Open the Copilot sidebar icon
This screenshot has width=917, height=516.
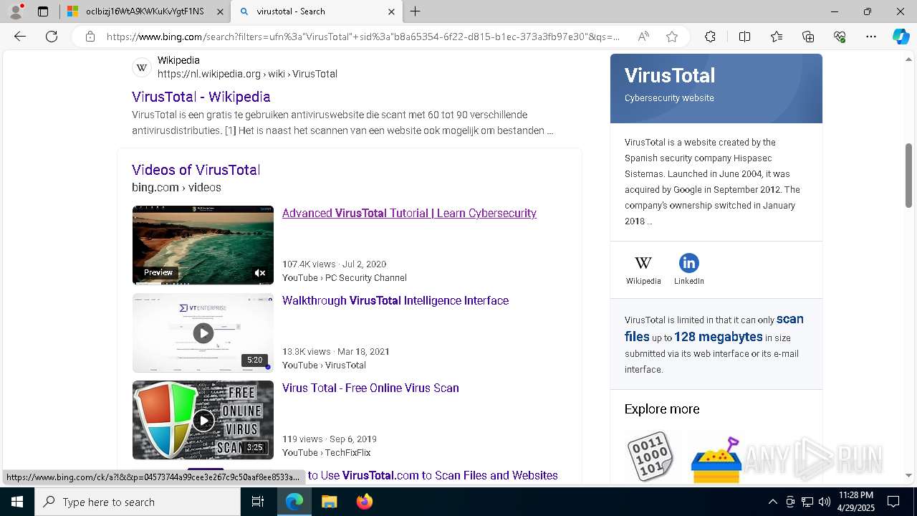(901, 37)
